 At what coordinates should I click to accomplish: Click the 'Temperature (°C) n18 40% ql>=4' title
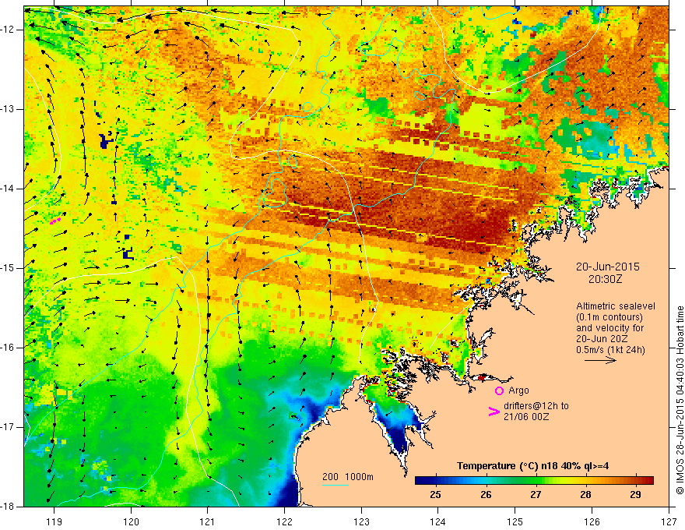(532, 466)
